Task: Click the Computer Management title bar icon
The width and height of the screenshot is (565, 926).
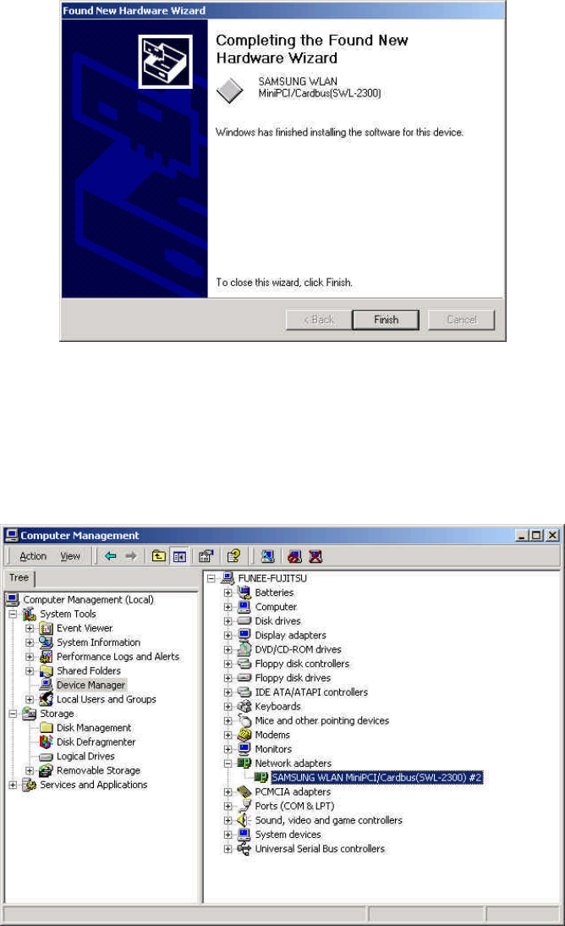Action: click(x=11, y=536)
